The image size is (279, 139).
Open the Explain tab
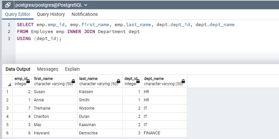point(72,69)
